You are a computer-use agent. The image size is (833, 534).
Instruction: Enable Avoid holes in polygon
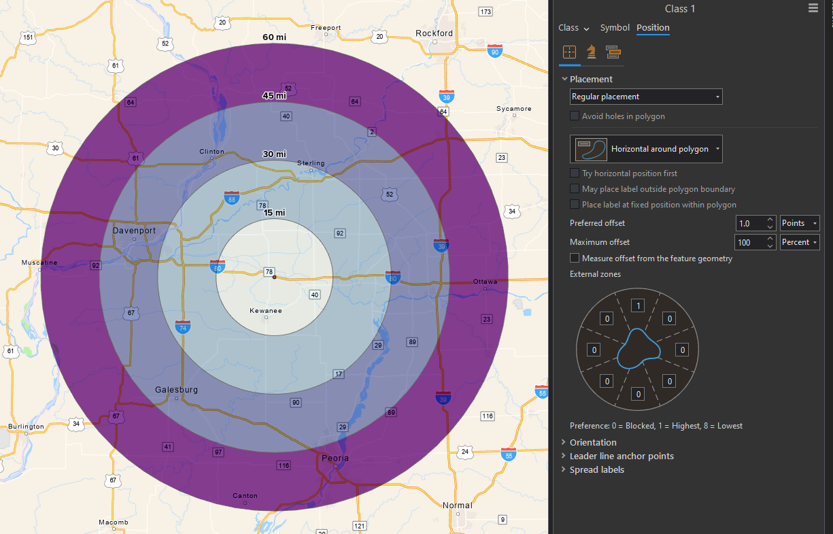[575, 116]
